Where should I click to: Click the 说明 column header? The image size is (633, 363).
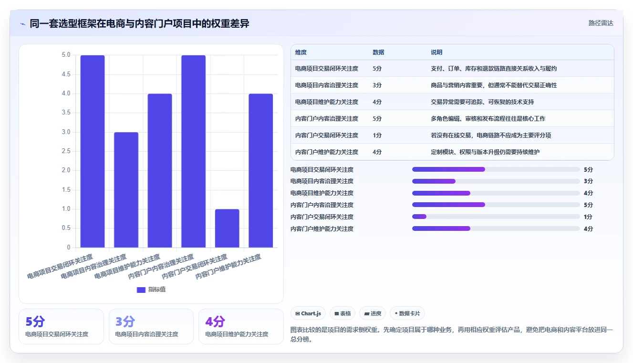point(436,52)
